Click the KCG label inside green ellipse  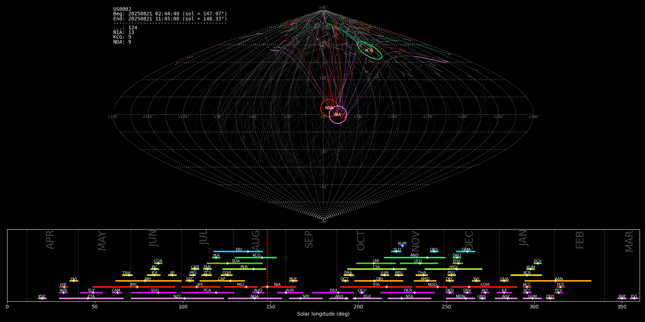coord(369,50)
